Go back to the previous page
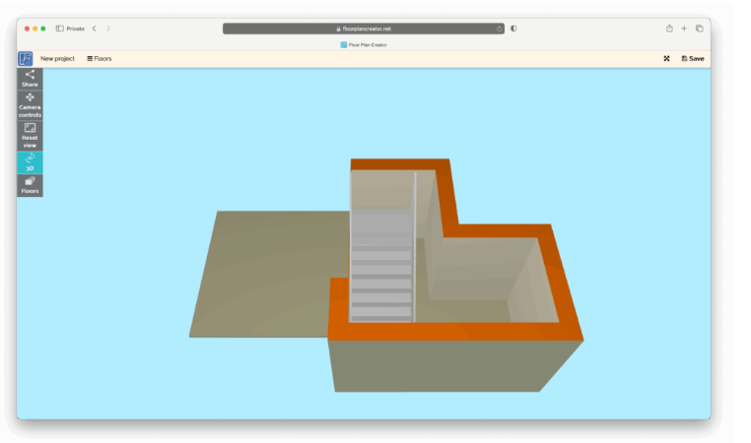The height and width of the screenshot is (443, 751). tap(94, 29)
